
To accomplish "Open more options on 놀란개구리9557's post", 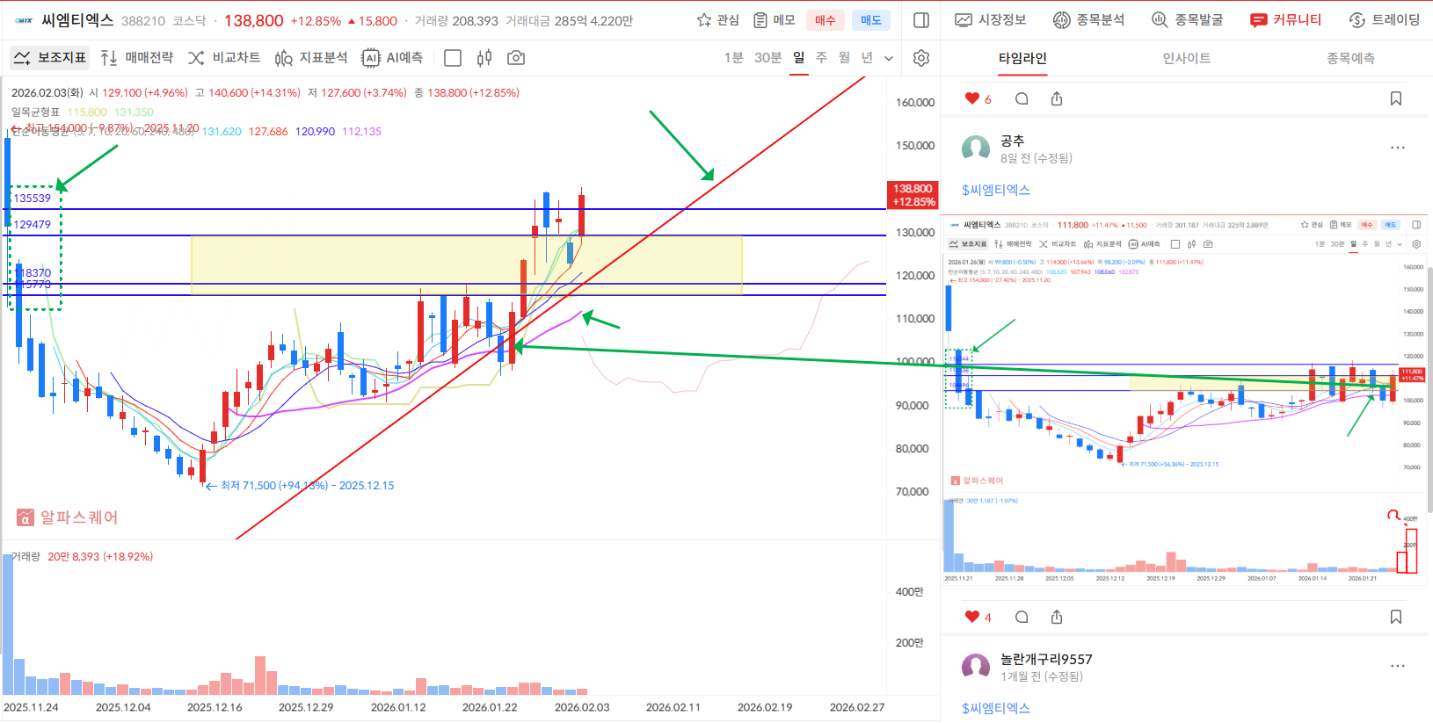I will [x=1397, y=666].
